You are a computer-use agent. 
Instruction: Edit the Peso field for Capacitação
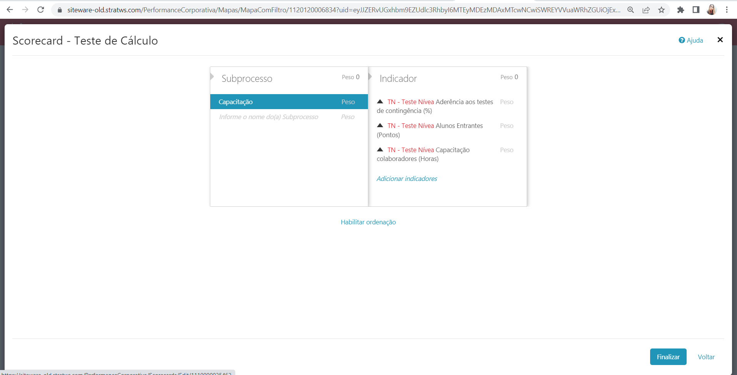click(348, 102)
